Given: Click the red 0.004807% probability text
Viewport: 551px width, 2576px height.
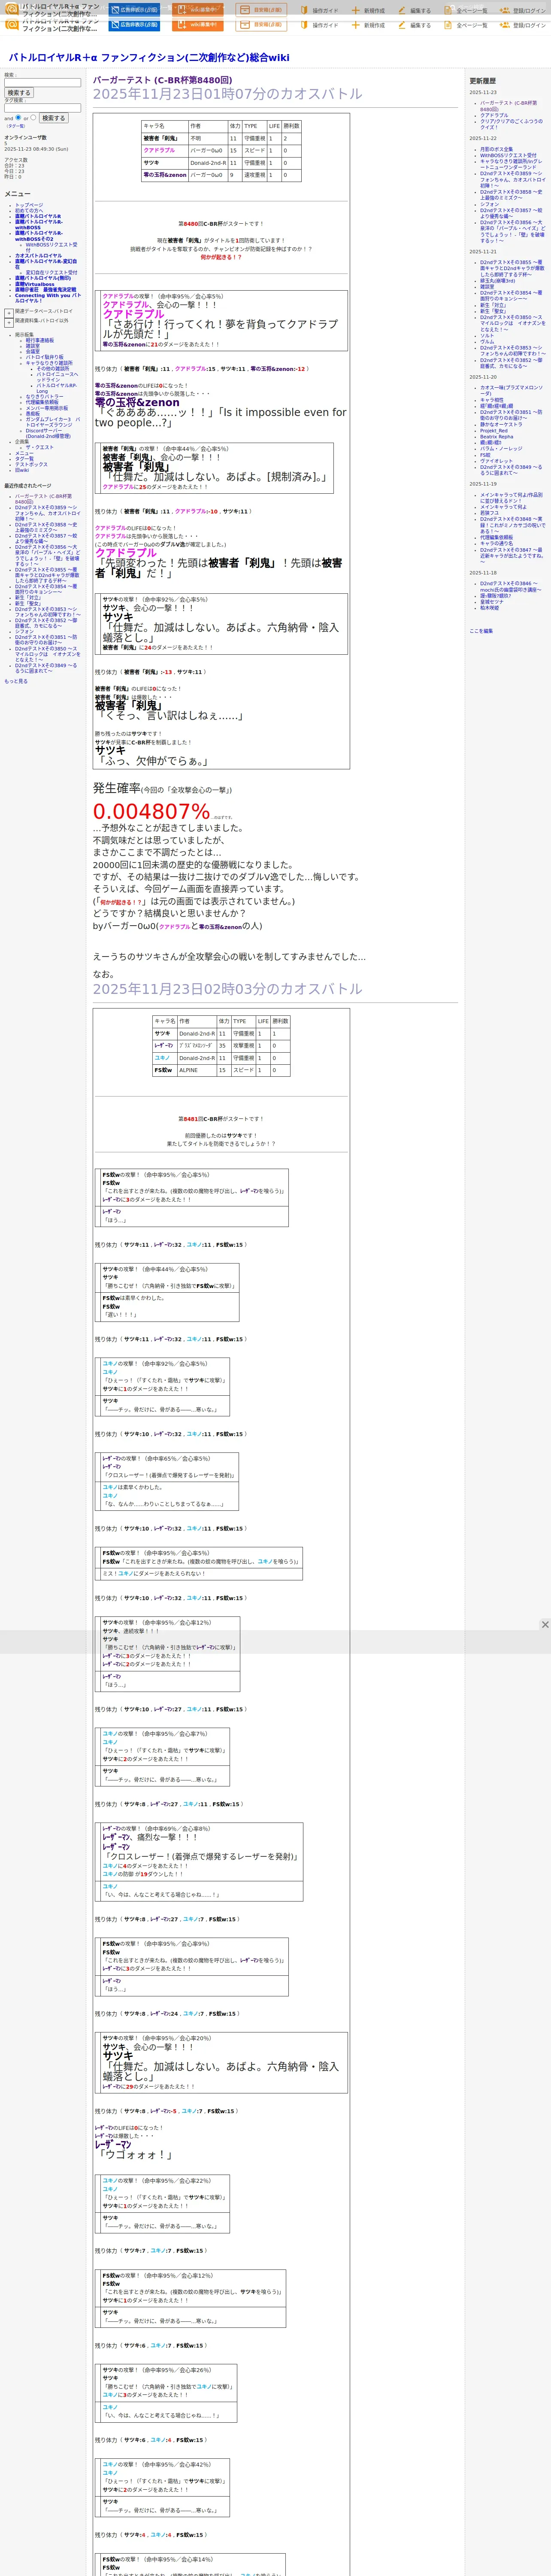Looking at the screenshot, I should click(152, 811).
